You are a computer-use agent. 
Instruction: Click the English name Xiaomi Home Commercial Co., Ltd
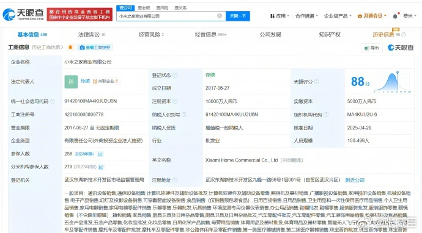(x=242, y=160)
